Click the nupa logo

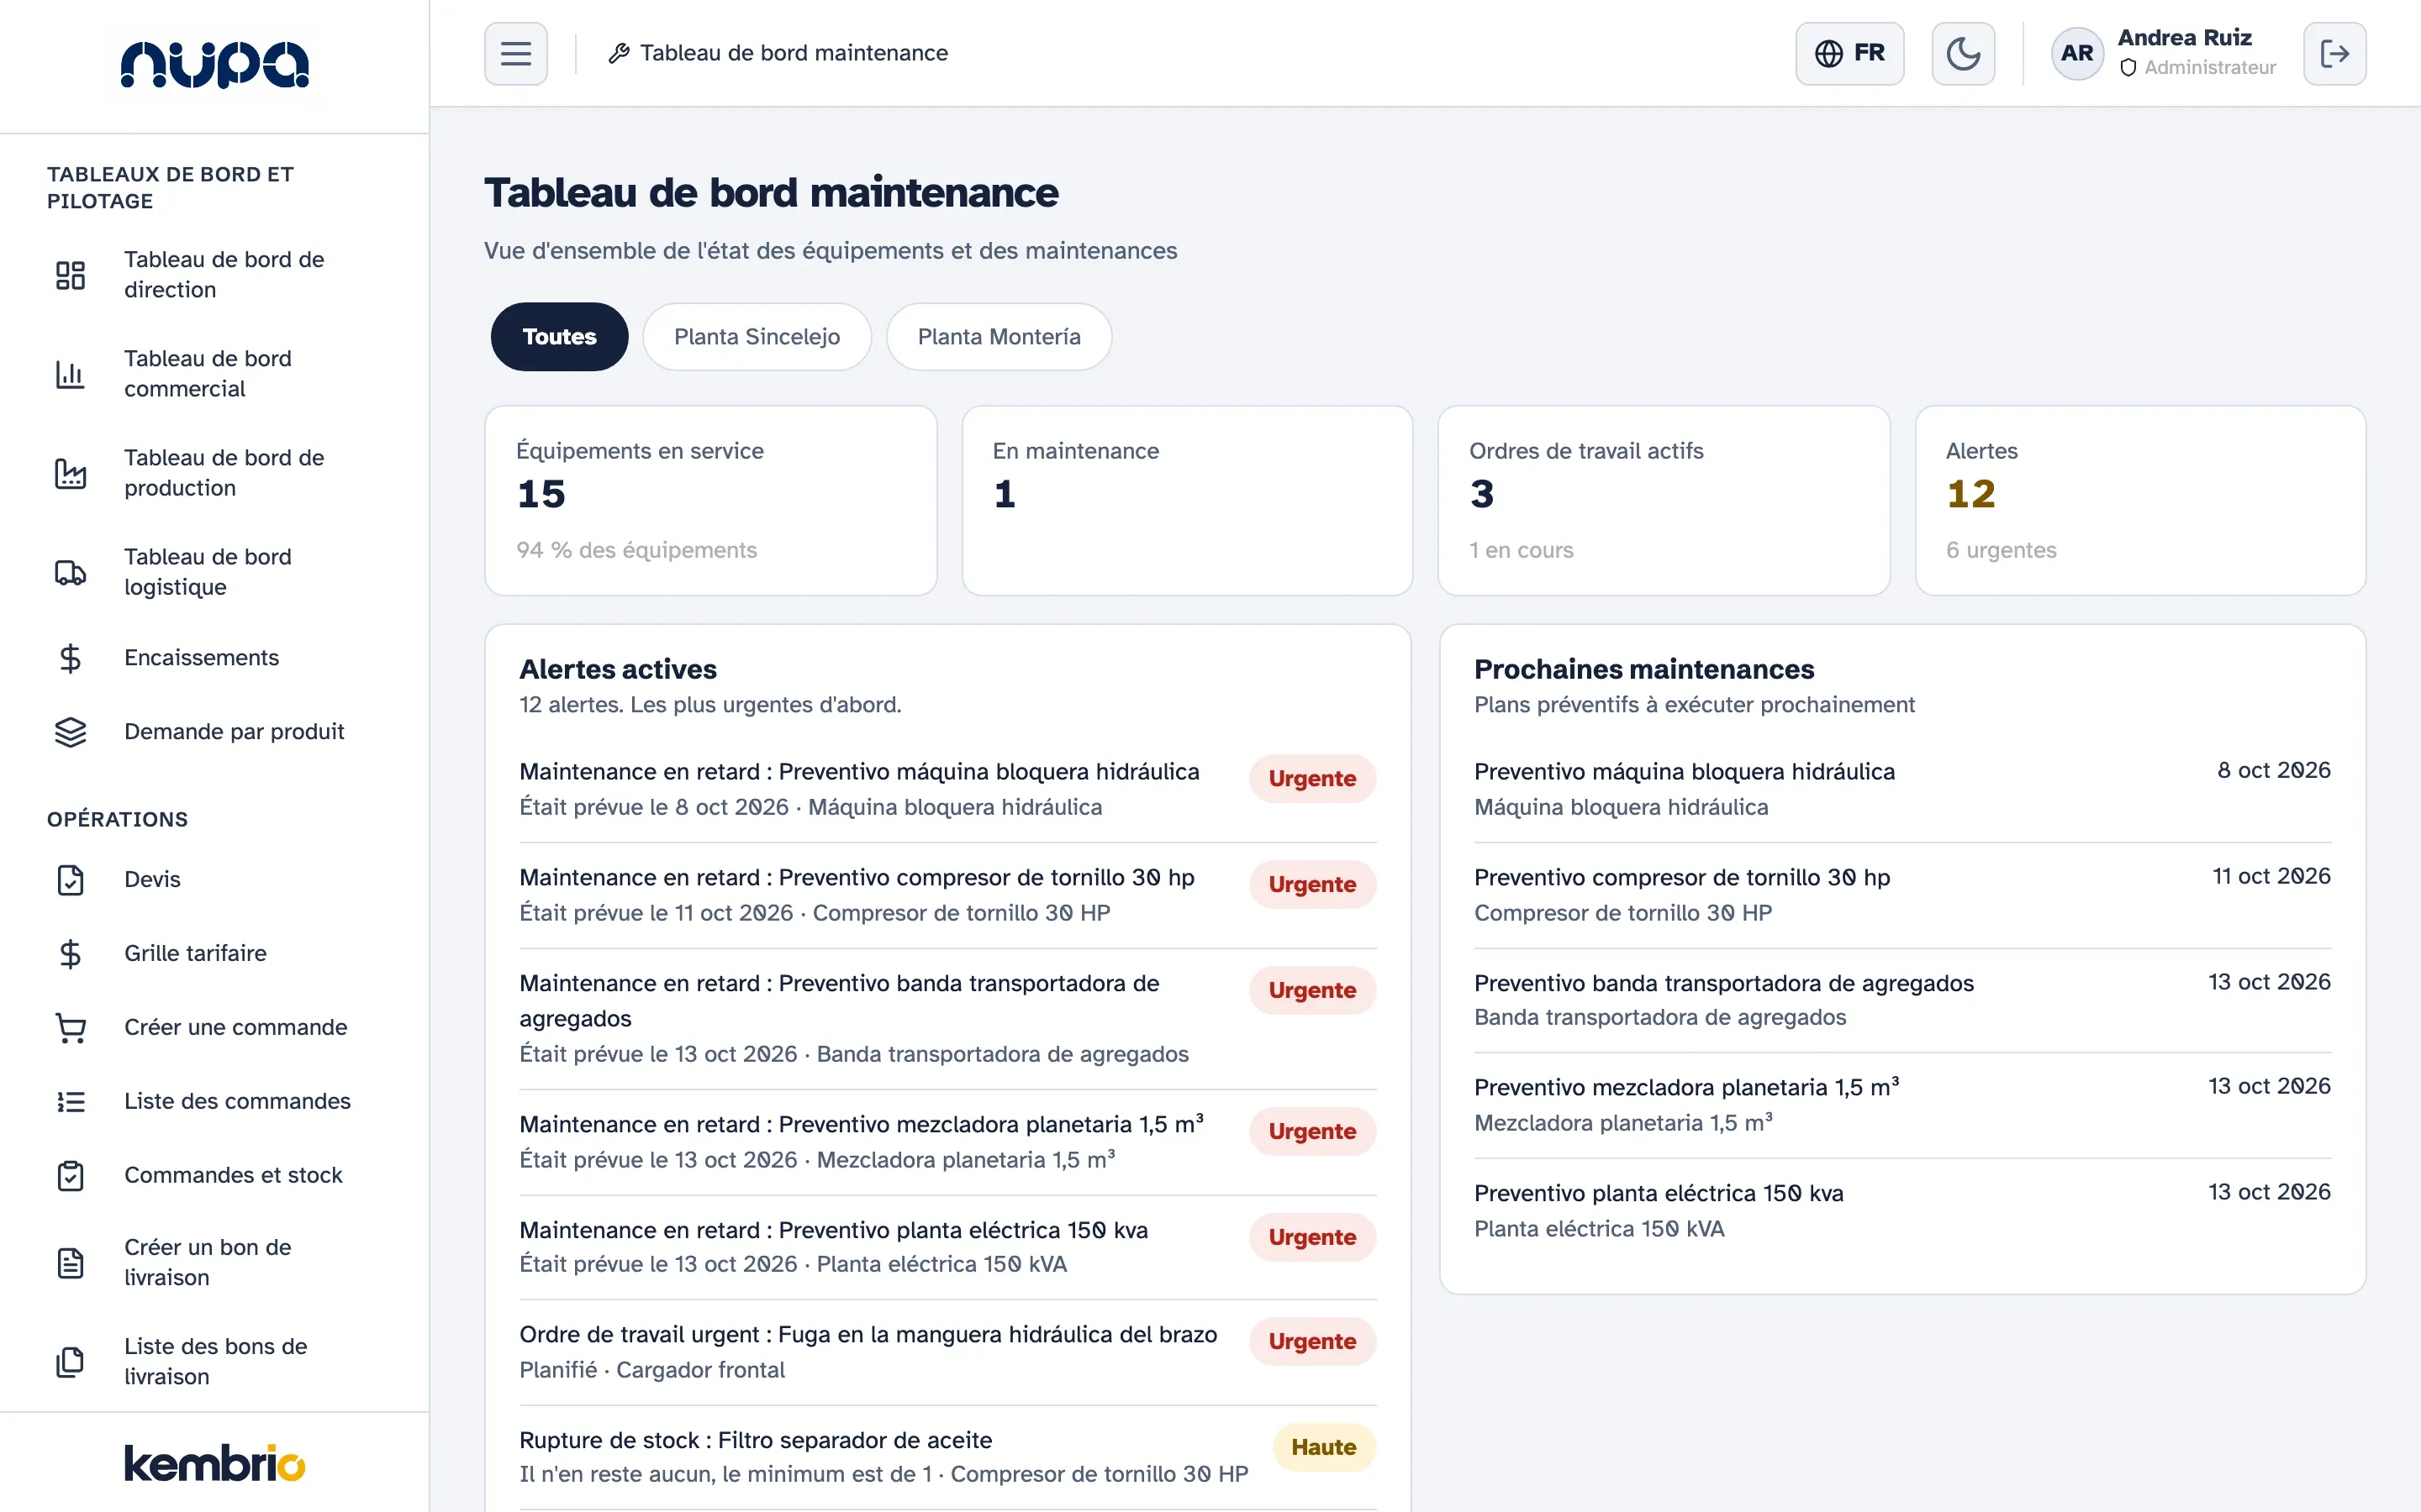pos(214,65)
